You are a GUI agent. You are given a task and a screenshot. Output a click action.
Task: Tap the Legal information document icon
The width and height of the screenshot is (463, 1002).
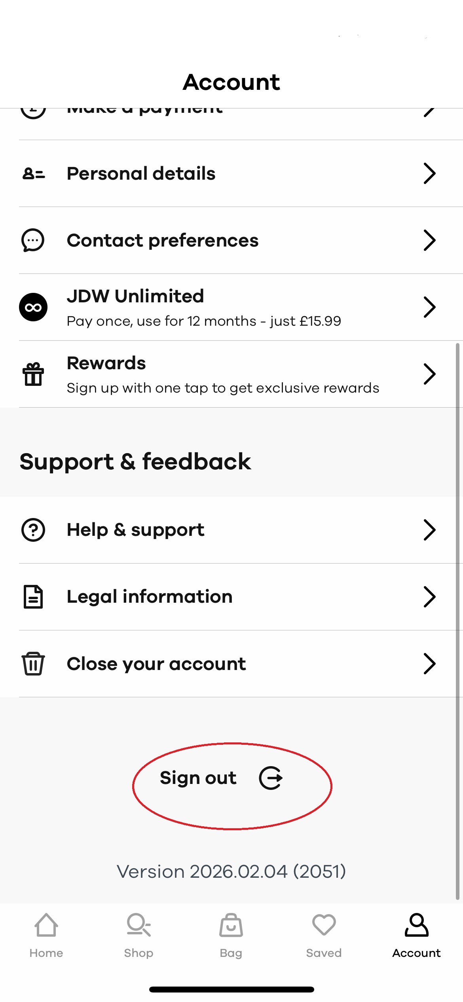[x=33, y=597]
